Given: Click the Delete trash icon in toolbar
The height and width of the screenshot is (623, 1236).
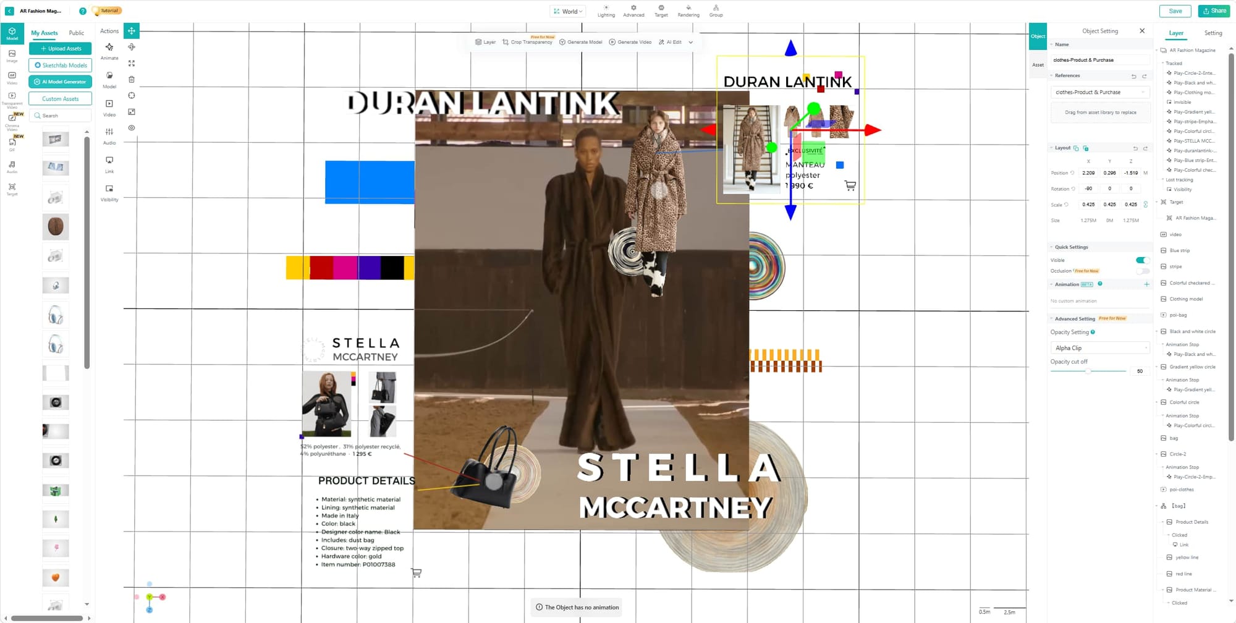Looking at the screenshot, I should coord(132,79).
